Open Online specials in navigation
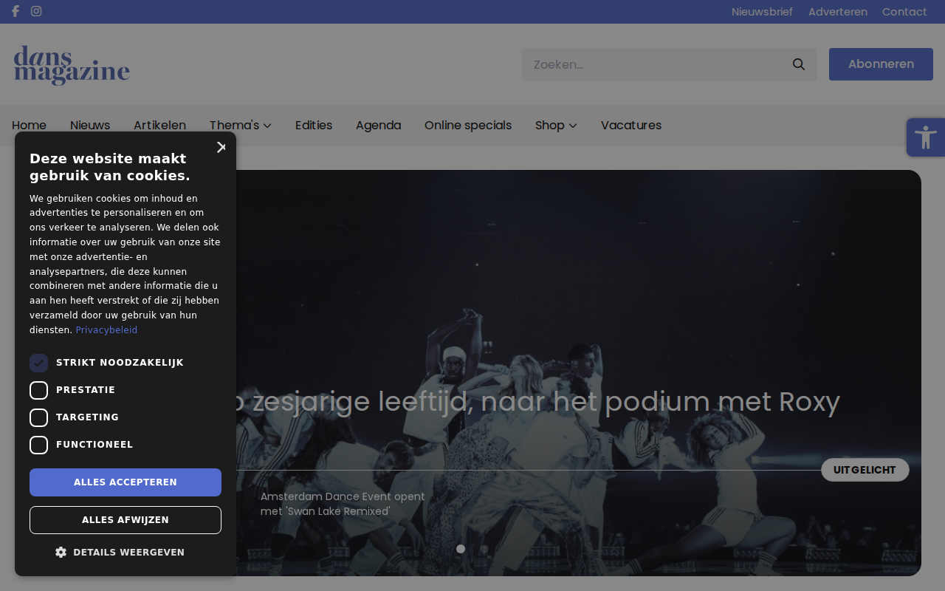The height and width of the screenshot is (591, 945). pos(468,126)
